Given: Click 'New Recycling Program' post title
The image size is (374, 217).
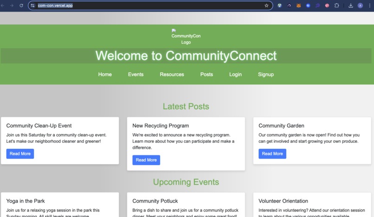Looking at the screenshot, I should pyautogui.click(x=161, y=126).
